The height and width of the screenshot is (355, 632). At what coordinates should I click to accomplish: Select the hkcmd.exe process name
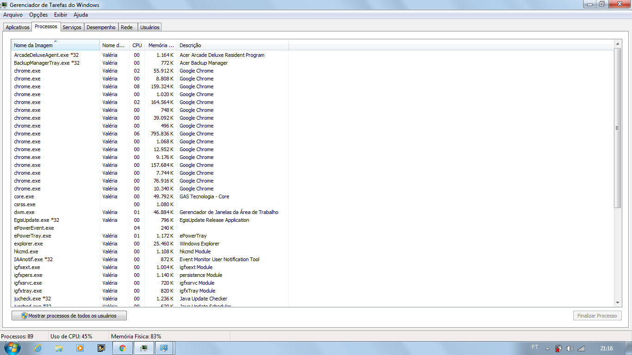click(x=26, y=251)
